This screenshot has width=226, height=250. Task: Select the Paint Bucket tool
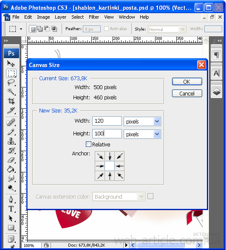11,169
